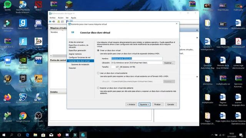Click the Tamaño size field showing 127
The image size is (246, 138).
(x=115, y=67)
